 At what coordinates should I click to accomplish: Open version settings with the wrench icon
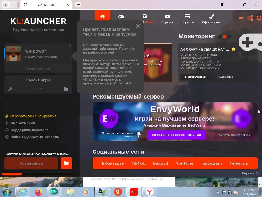pyautogui.click(x=10, y=89)
